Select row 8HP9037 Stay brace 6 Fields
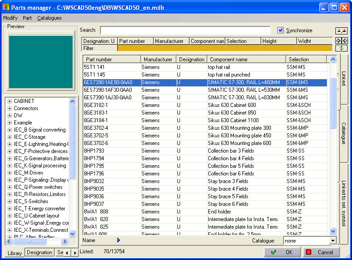352x260 pixels. [x=205, y=204]
